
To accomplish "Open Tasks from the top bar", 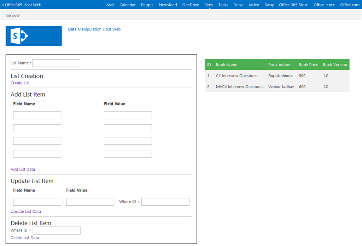I will click(x=223, y=5).
